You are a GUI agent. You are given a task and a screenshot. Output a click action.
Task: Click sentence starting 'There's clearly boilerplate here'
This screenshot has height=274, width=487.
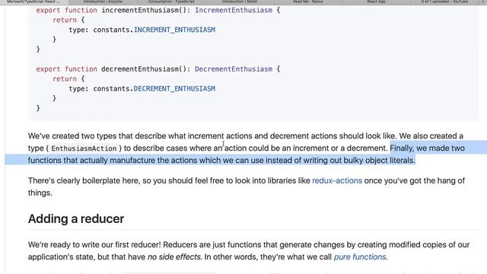(247, 186)
